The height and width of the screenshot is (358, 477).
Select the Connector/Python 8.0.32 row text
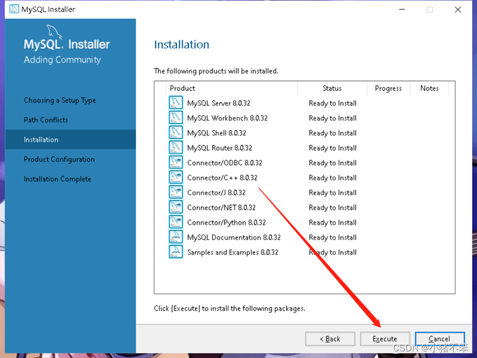pyautogui.click(x=226, y=222)
